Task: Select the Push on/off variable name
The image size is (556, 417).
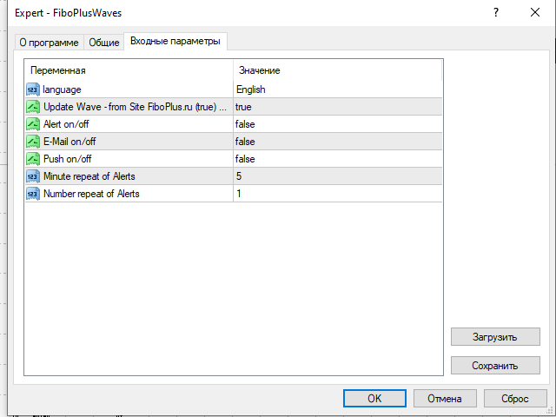Action: (x=68, y=159)
